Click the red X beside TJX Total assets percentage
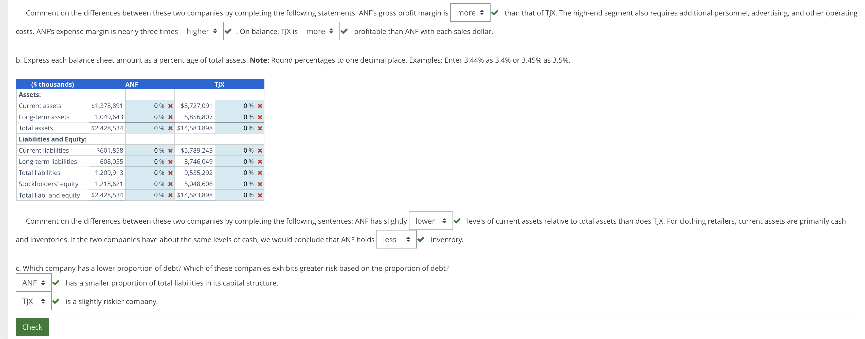 point(260,128)
